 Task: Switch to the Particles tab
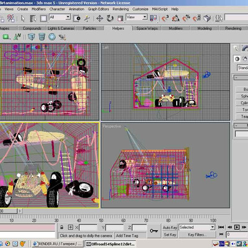coord(89,29)
